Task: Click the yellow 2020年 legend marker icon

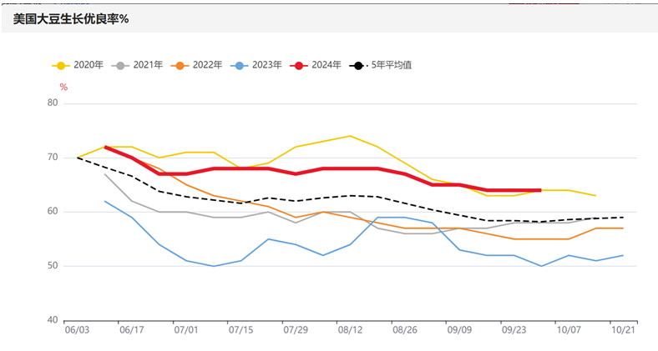Action: click(61, 65)
